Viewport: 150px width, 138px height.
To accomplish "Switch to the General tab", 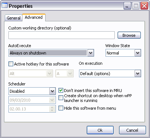I will click(14, 18).
